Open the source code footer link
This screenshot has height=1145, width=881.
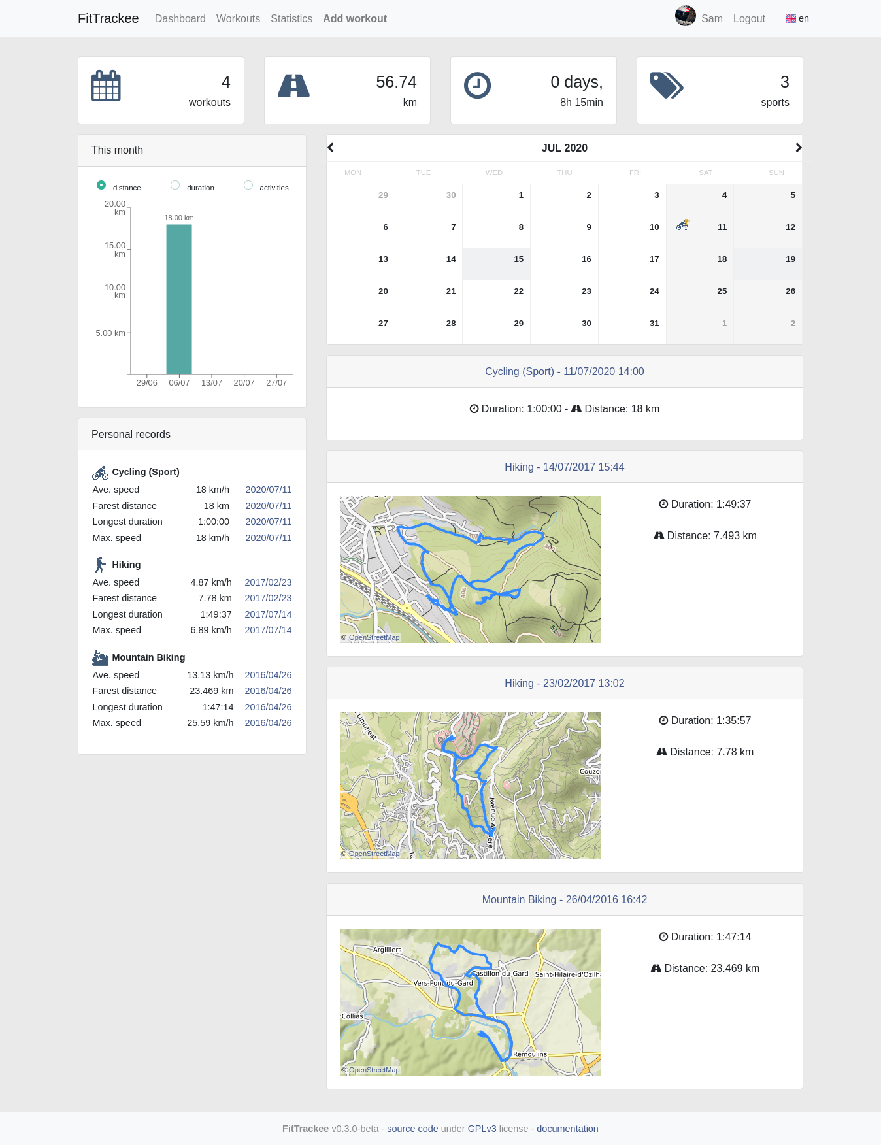coord(412,1129)
